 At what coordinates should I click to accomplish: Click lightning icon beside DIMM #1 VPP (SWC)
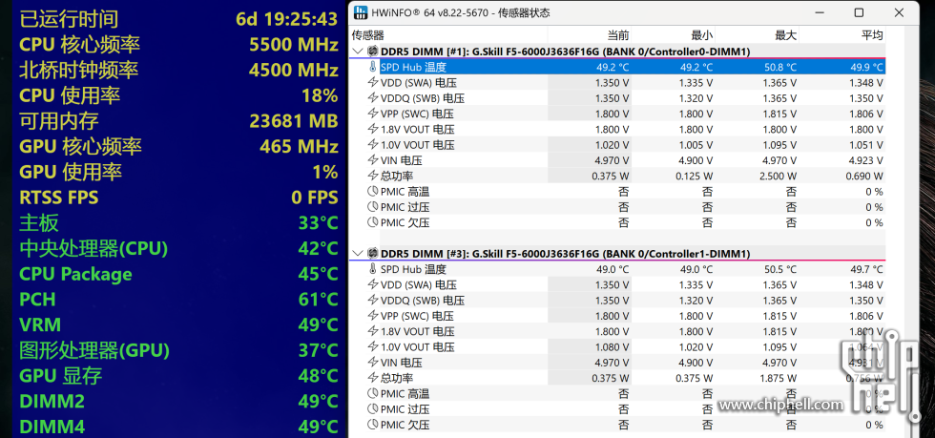coord(373,114)
